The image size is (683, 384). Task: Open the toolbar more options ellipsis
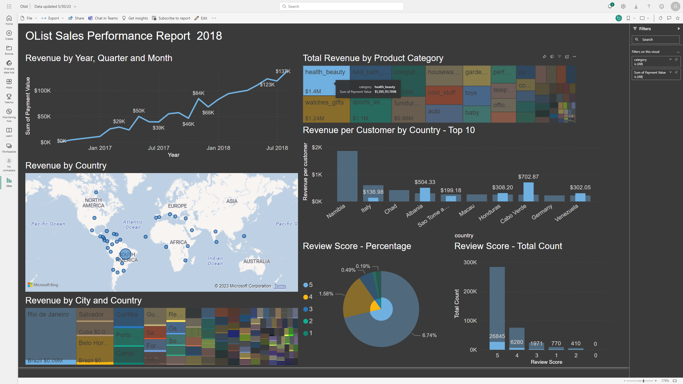click(x=214, y=18)
